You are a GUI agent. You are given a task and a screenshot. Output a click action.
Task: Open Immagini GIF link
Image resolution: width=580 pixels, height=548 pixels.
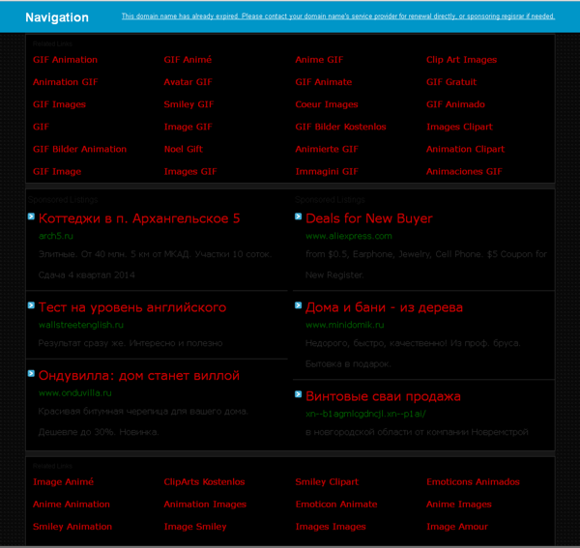[327, 172]
